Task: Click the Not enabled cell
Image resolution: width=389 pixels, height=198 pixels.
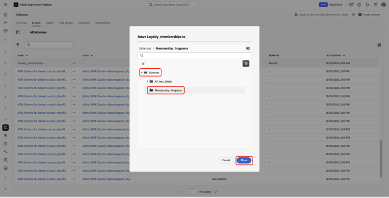Action: click(x=219, y=179)
